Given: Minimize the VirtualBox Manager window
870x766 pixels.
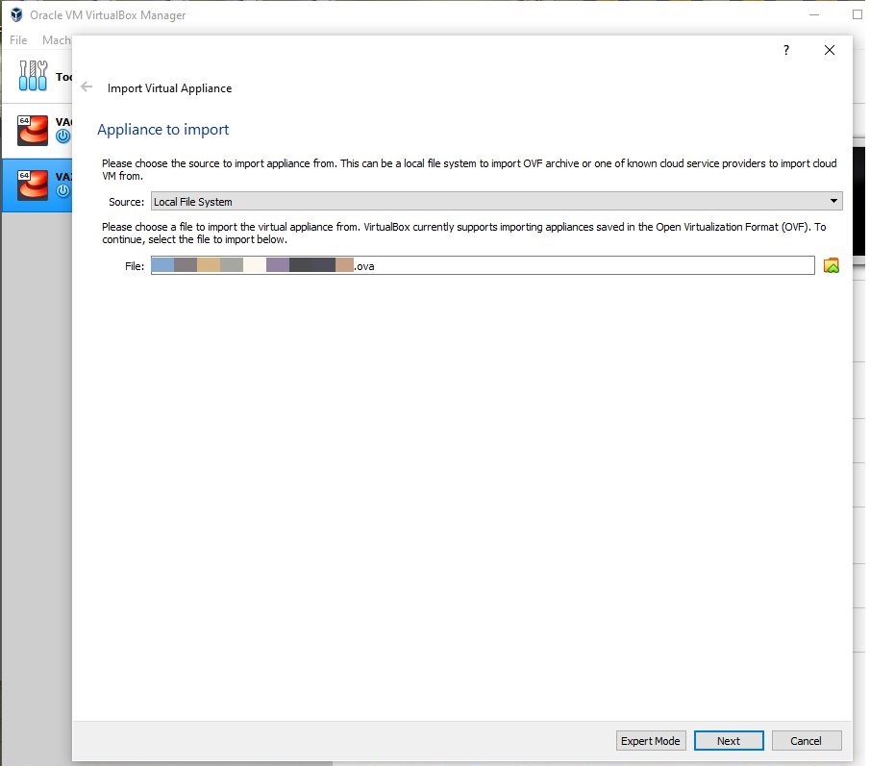Looking at the screenshot, I should (x=813, y=15).
